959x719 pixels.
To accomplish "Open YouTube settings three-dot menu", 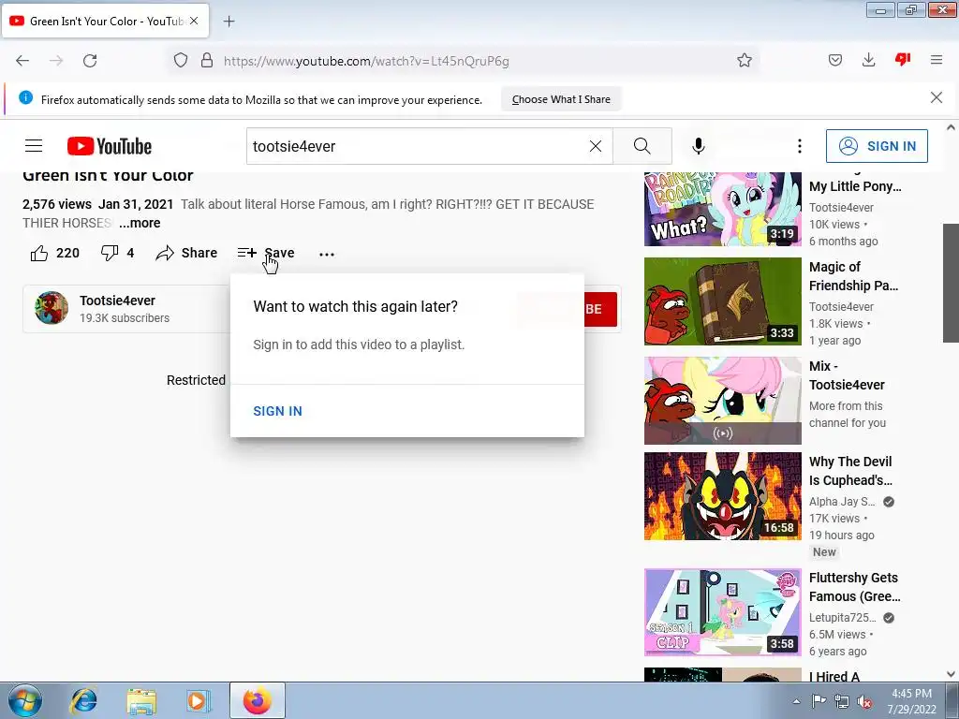I will [x=800, y=146].
